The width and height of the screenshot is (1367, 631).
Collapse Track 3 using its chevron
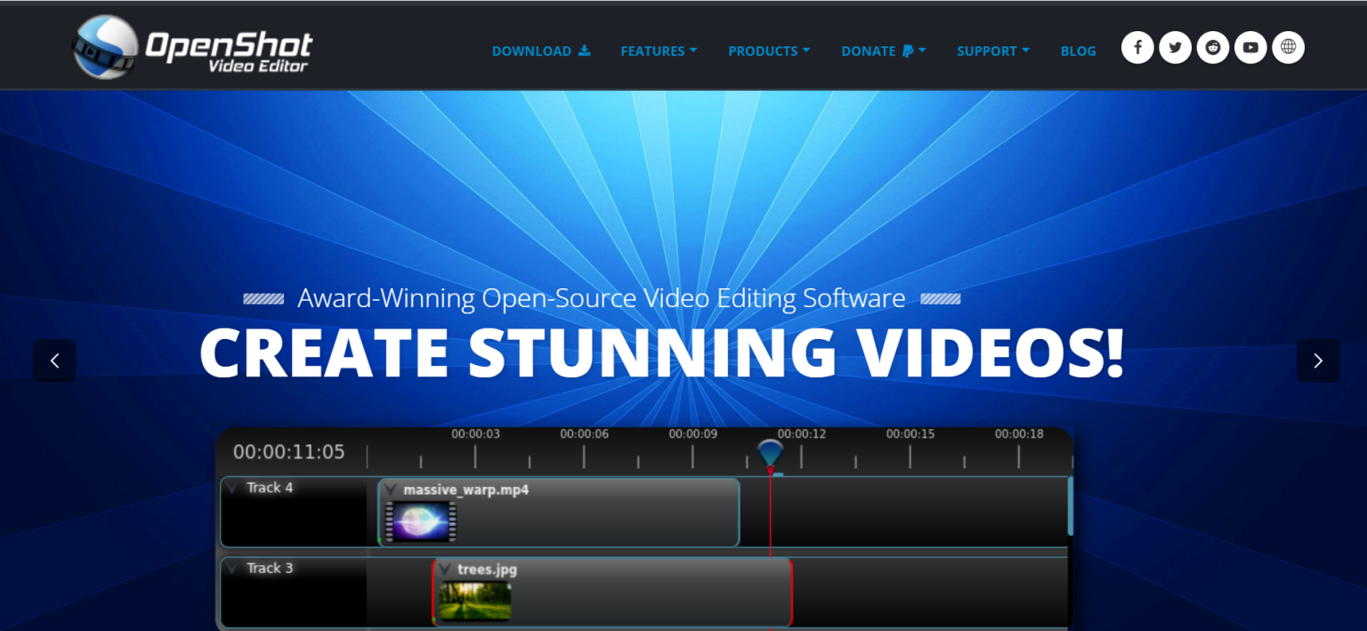[x=233, y=568]
